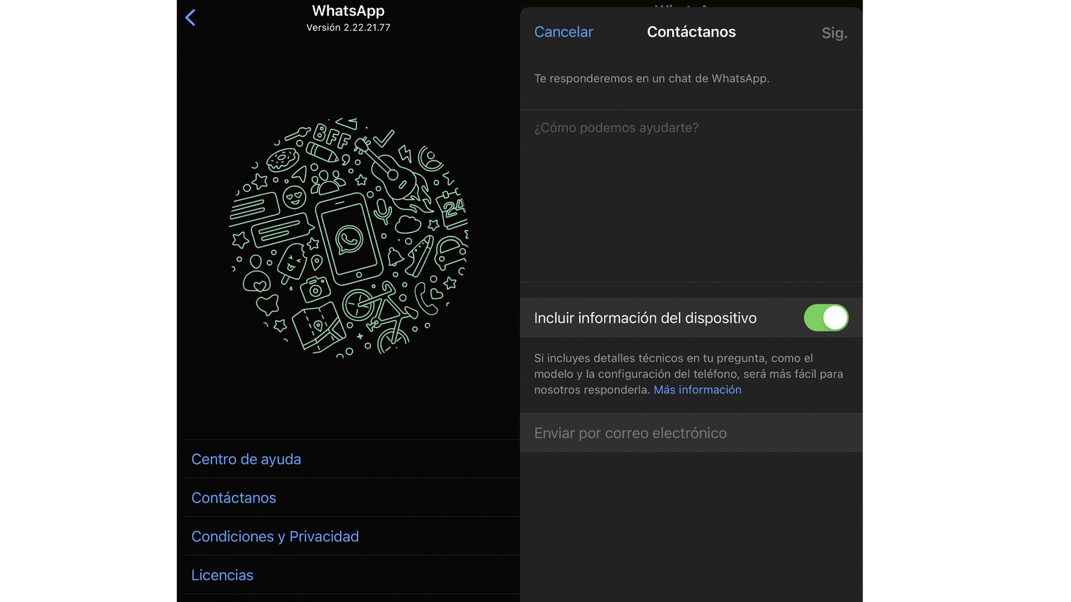1071x602 pixels.
Task: Toggle Incluir información del dispositivo switch
Action: (826, 317)
